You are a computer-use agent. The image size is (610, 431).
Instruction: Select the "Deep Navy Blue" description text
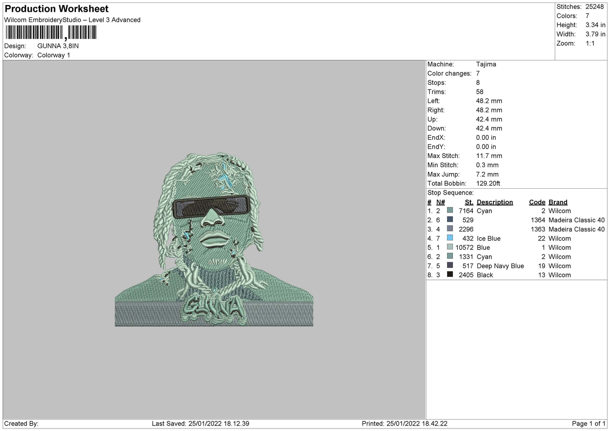tap(500, 266)
